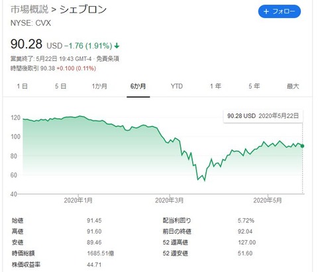Switch to the YTD chart range

point(177,86)
